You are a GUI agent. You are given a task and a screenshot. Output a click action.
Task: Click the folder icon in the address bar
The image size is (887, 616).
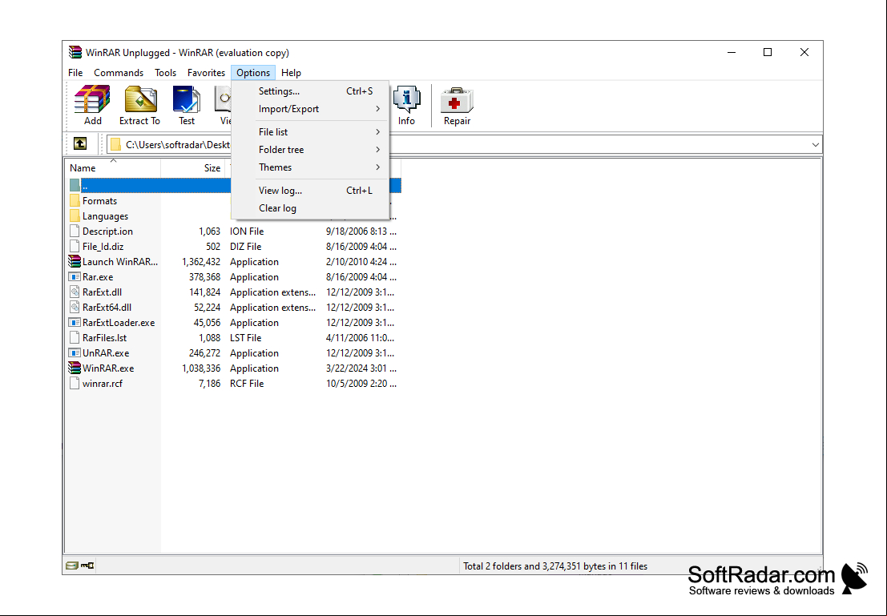(116, 145)
